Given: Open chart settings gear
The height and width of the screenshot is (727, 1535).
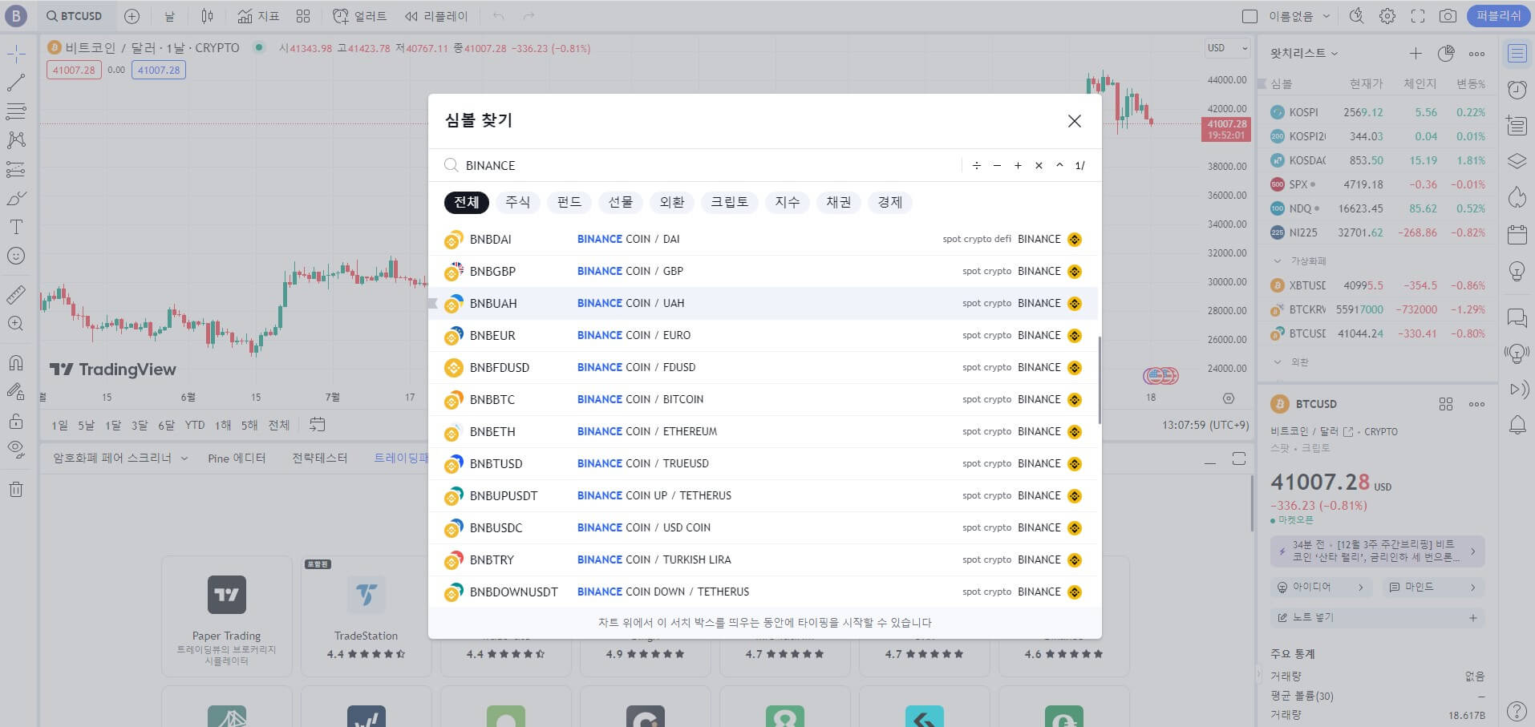Looking at the screenshot, I should (1387, 16).
